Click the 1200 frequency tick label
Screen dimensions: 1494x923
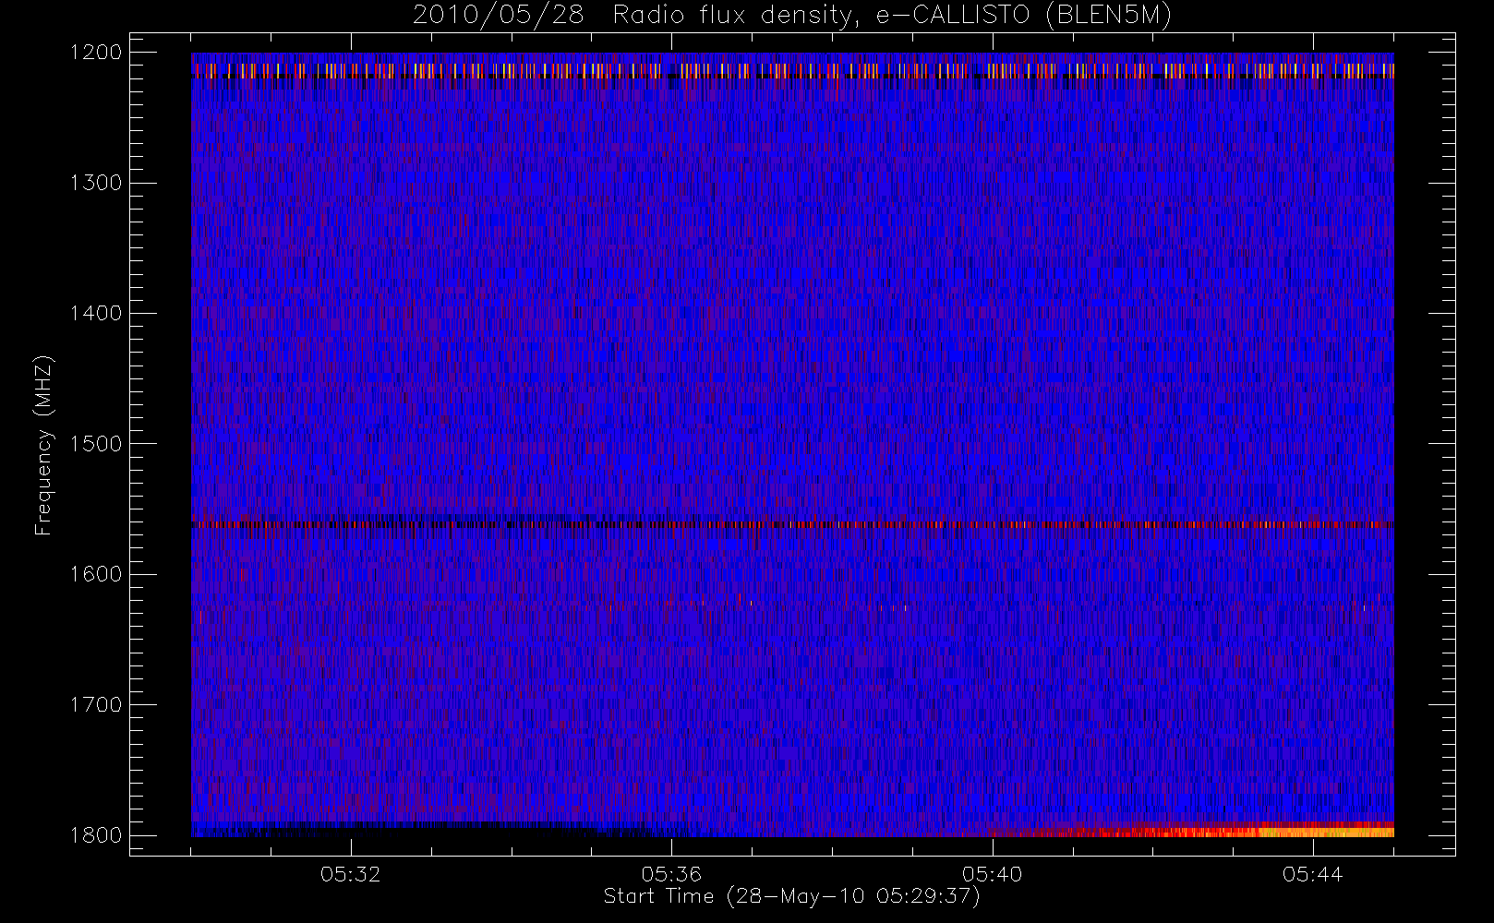pyautogui.click(x=96, y=53)
